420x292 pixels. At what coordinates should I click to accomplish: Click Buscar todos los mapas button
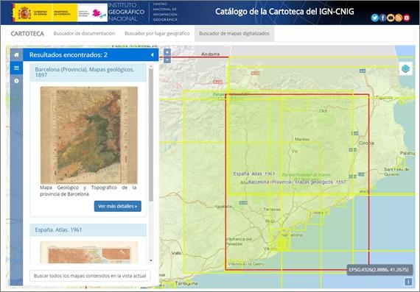point(90,276)
